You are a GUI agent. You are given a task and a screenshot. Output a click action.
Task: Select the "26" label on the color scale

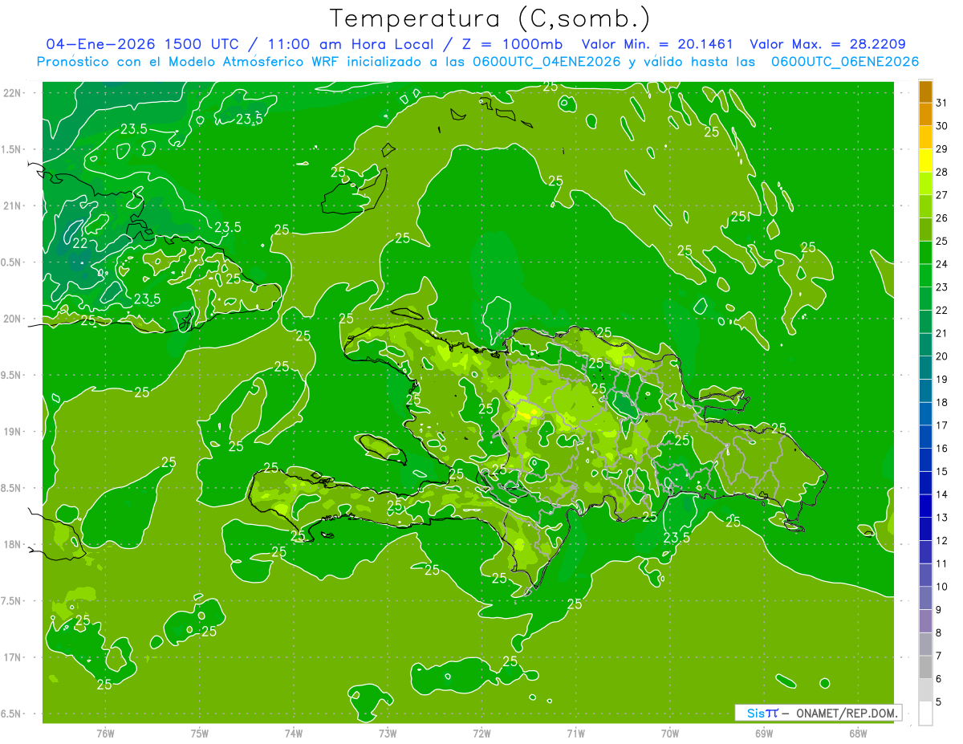pos(941,218)
